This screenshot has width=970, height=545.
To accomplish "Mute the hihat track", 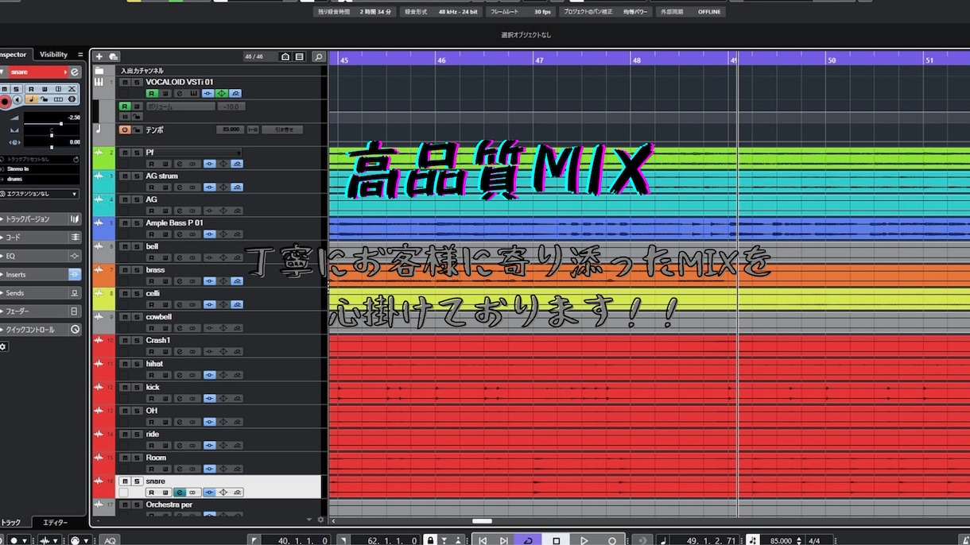I will [125, 364].
